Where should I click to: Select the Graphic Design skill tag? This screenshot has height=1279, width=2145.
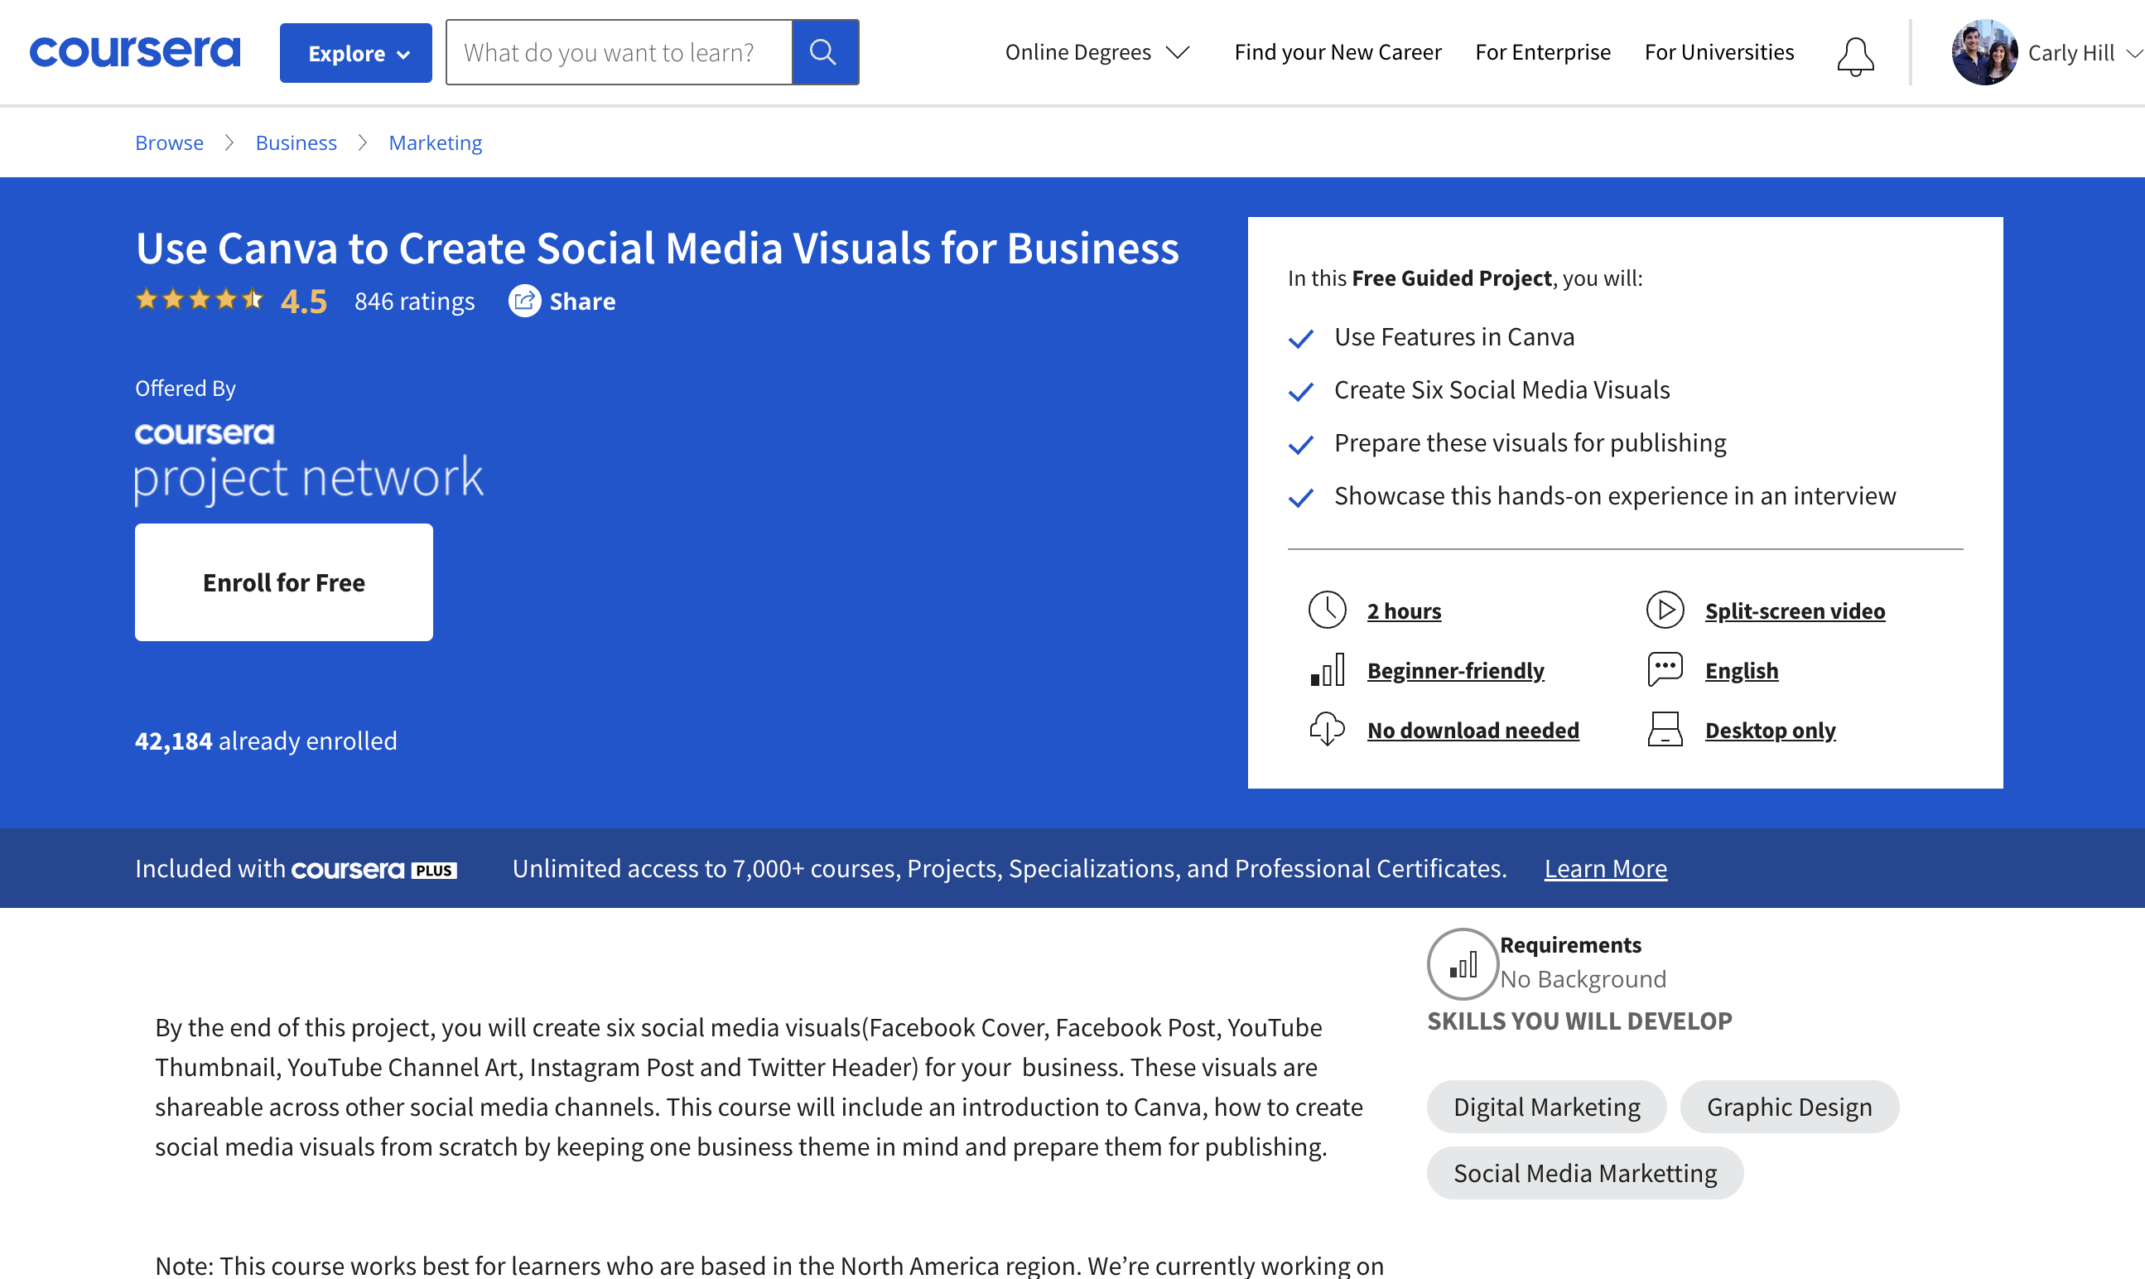pos(1788,1107)
